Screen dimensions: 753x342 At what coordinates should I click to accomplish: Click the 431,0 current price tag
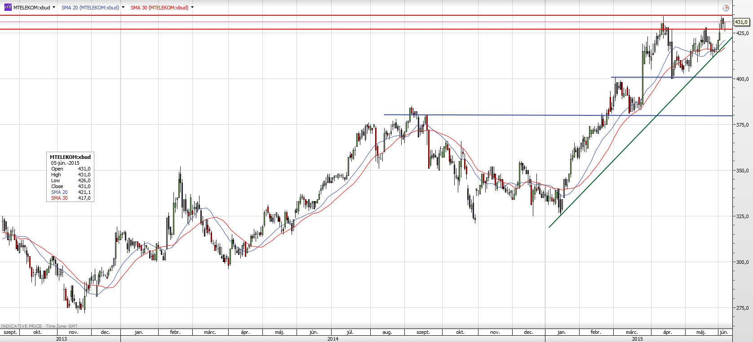741,22
